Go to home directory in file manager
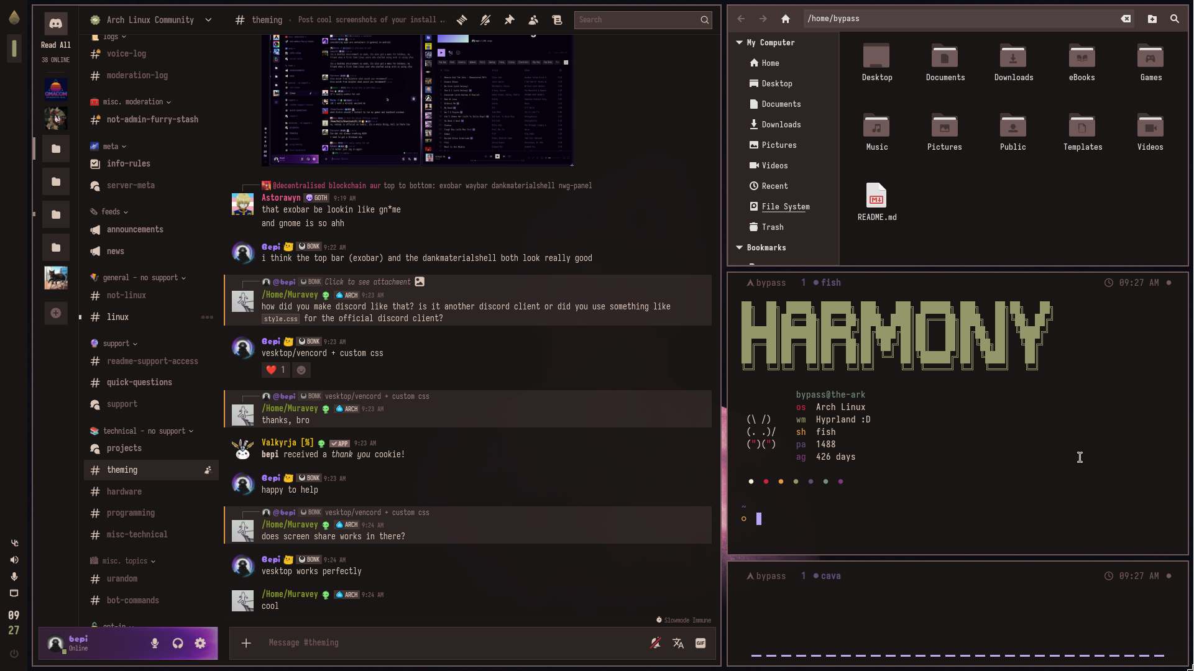 tap(786, 19)
